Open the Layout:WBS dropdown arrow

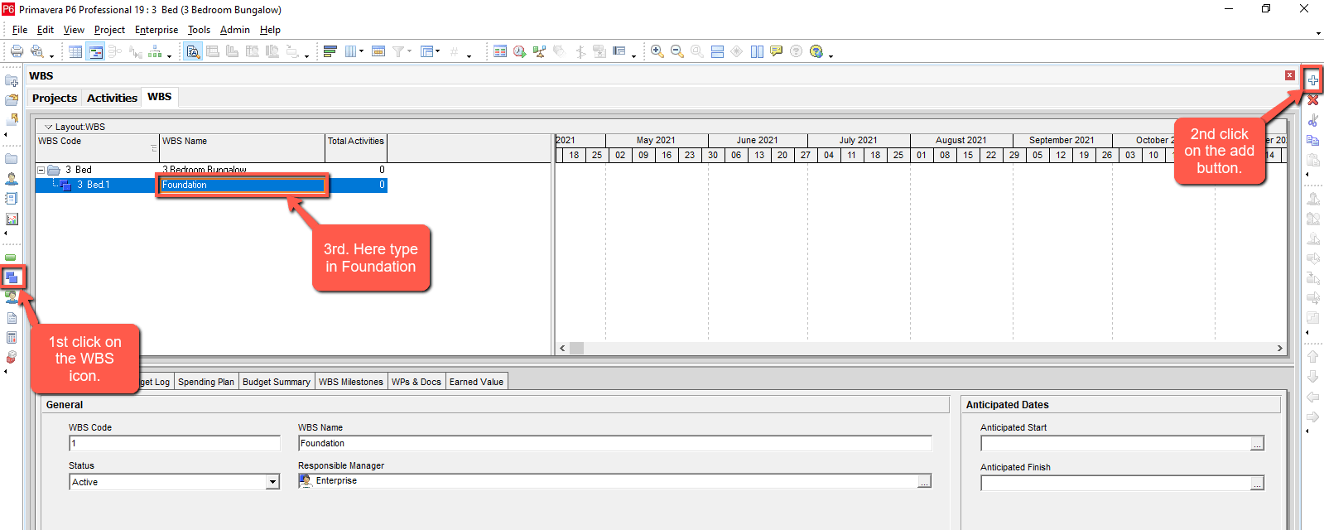[48, 127]
